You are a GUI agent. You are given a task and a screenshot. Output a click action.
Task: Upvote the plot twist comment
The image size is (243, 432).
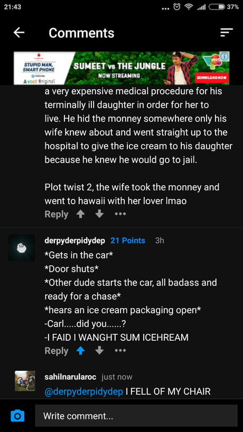(80, 214)
